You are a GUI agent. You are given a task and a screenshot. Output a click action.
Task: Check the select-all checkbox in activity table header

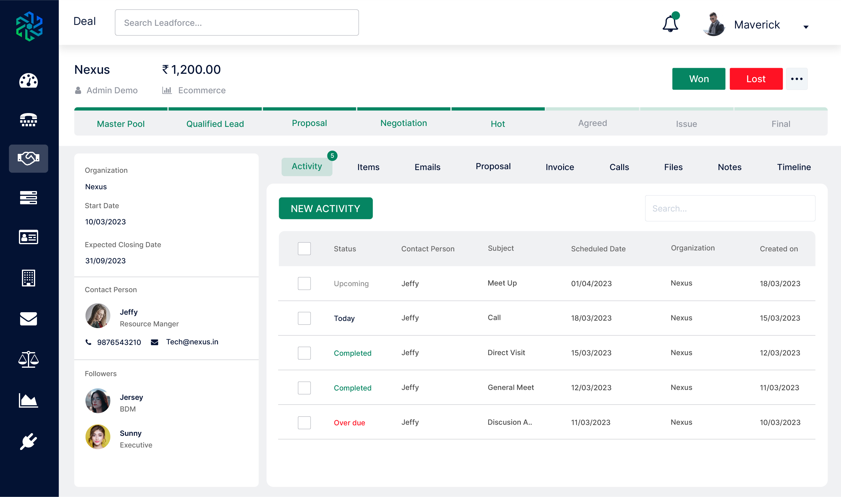[x=304, y=248]
